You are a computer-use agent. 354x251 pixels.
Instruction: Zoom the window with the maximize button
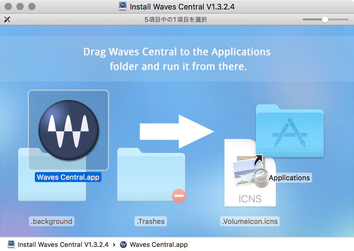[x=32, y=6]
